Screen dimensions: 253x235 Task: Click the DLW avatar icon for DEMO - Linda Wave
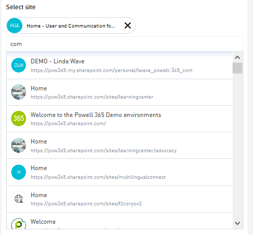(18, 65)
